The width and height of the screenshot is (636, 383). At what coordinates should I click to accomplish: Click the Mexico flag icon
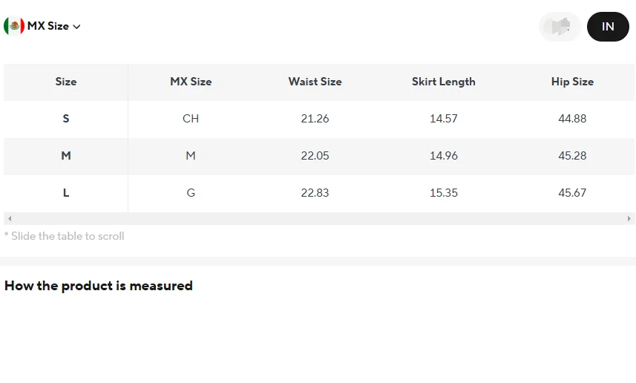pos(14,27)
